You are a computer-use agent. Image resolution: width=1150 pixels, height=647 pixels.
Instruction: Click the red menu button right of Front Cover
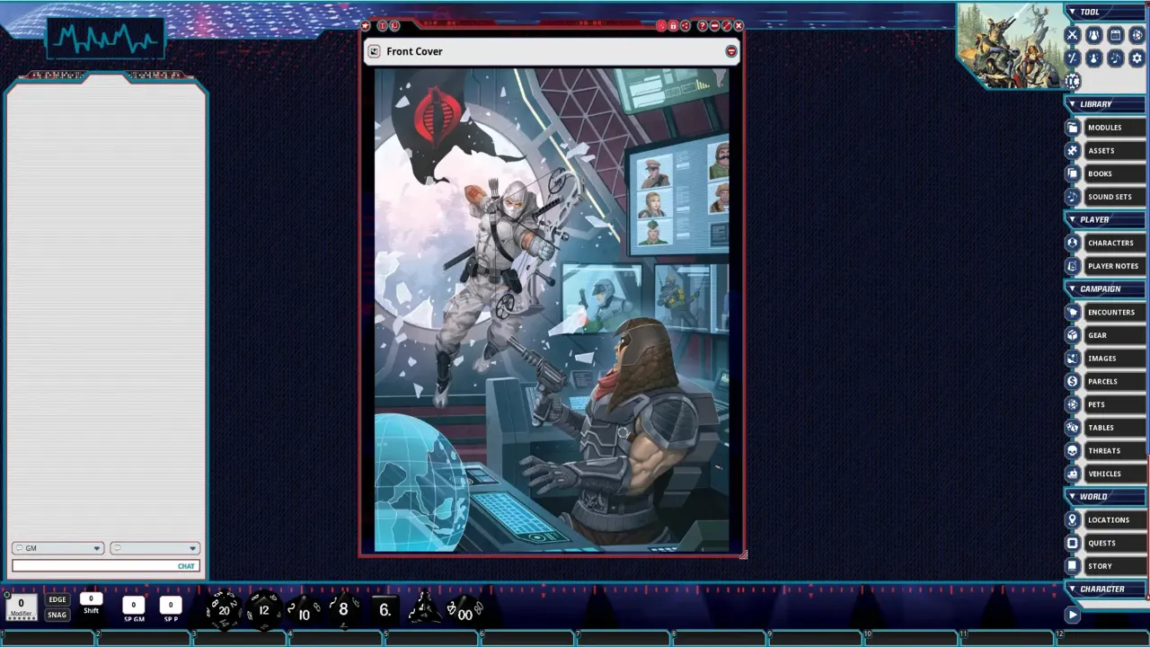coord(731,51)
